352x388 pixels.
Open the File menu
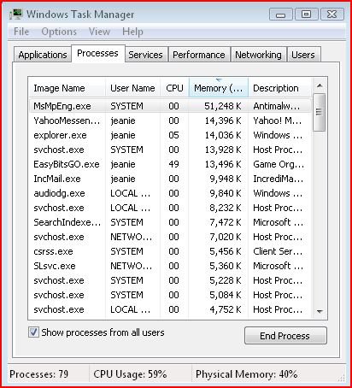point(21,32)
